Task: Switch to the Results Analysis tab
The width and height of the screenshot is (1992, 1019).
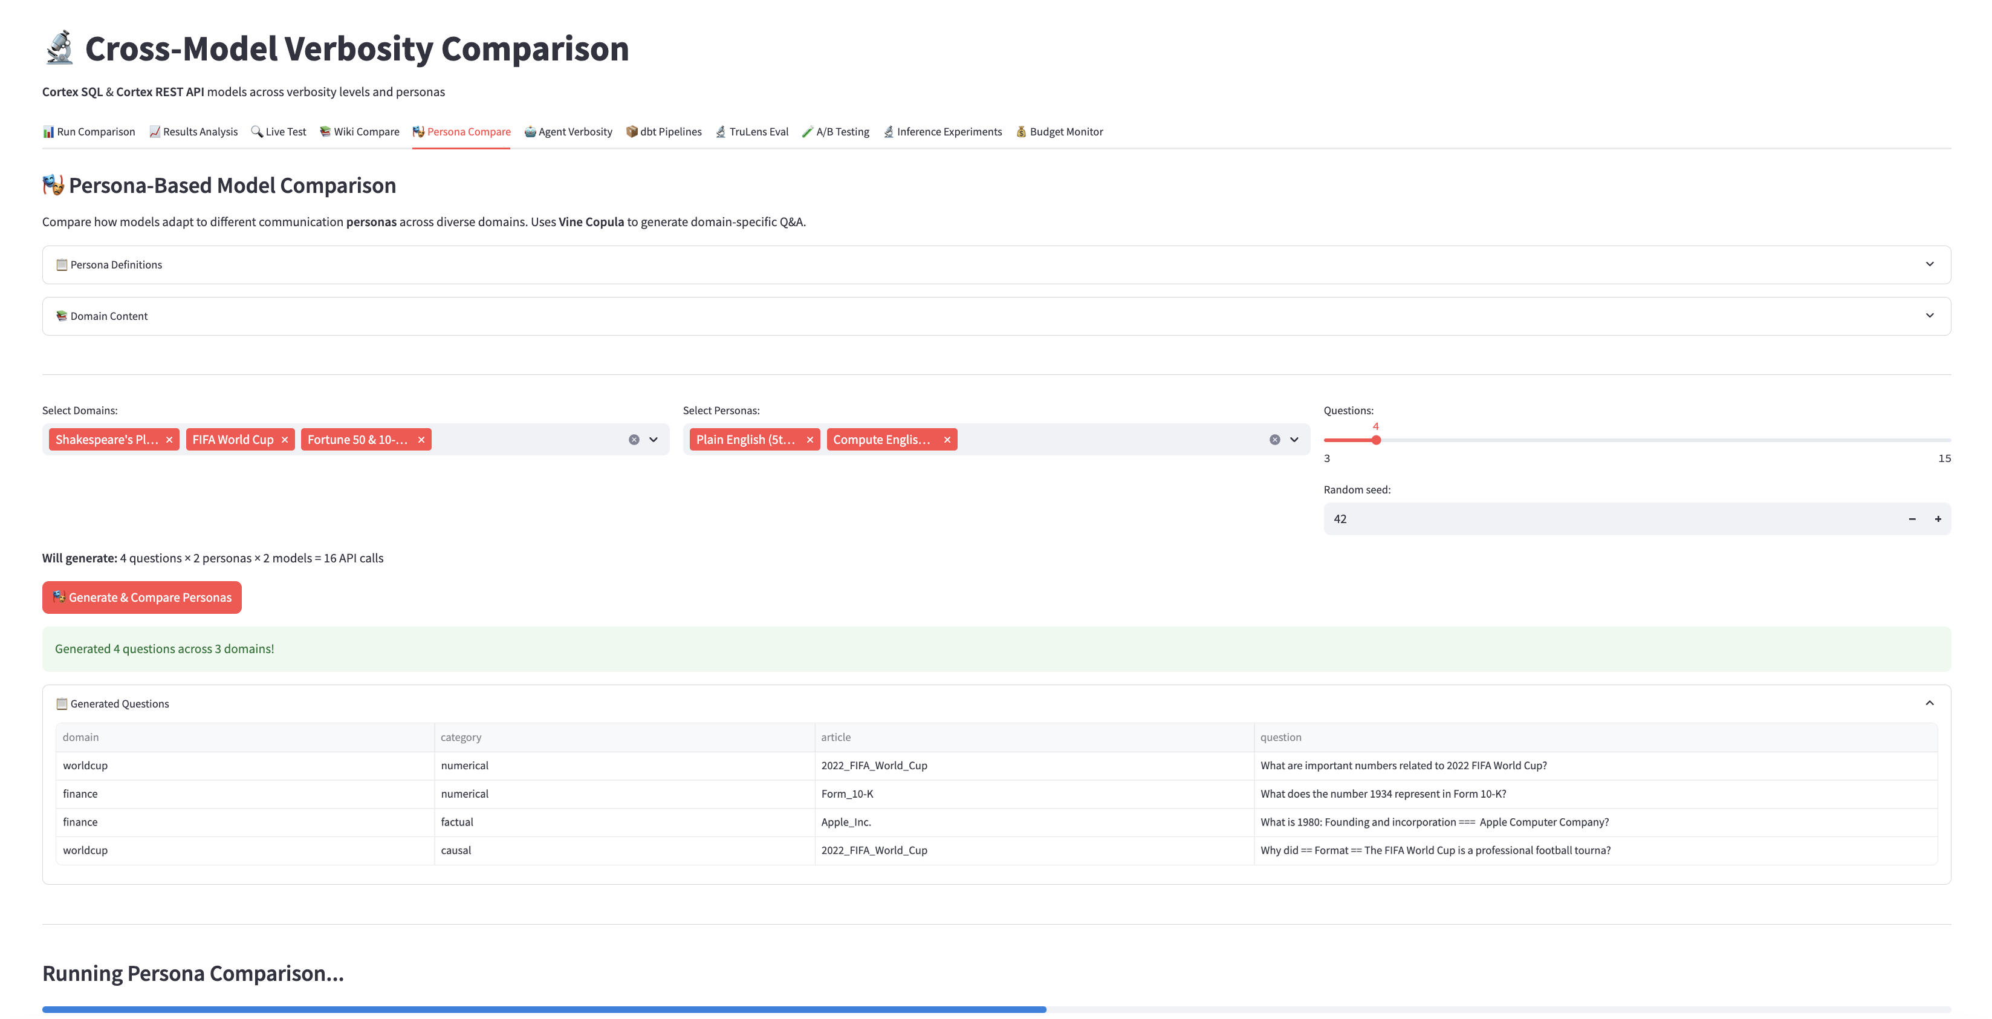Action: (193, 132)
